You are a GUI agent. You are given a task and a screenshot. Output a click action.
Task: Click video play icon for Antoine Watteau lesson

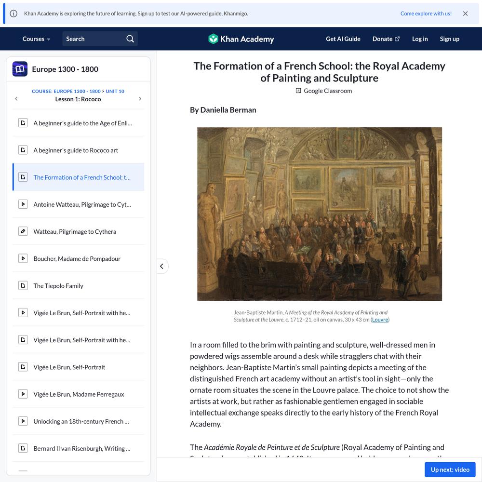tap(23, 204)
